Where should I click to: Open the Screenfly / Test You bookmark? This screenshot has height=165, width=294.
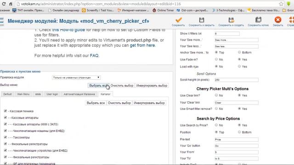click(x=98, y=10)
